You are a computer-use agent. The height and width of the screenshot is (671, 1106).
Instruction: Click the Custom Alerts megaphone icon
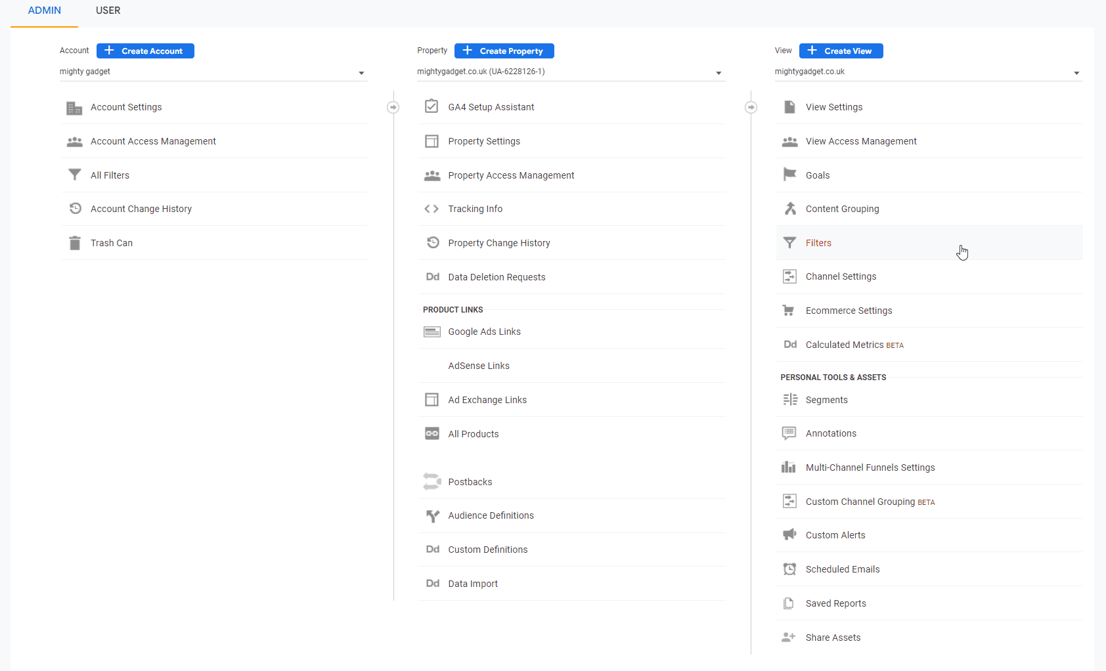[x=789, y=535]
